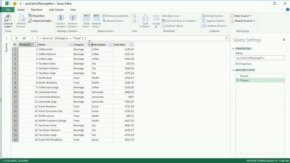
Task: Close the Query Settings pane
Action: tap(284, 40)
